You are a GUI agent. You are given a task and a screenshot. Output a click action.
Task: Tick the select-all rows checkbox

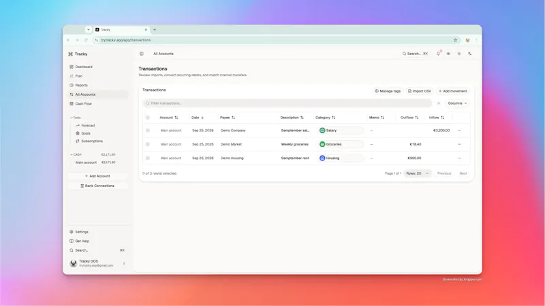pos(148,118)
